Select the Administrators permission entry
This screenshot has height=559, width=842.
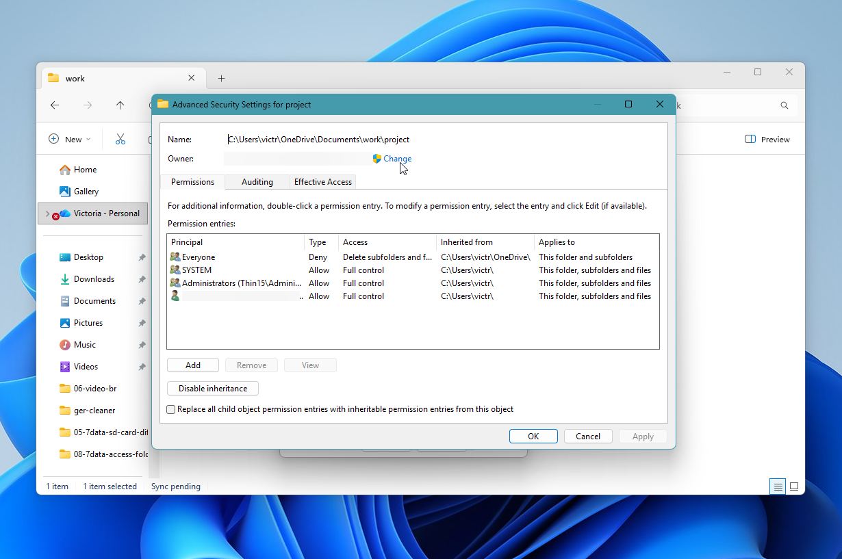[x=413, y=283]
